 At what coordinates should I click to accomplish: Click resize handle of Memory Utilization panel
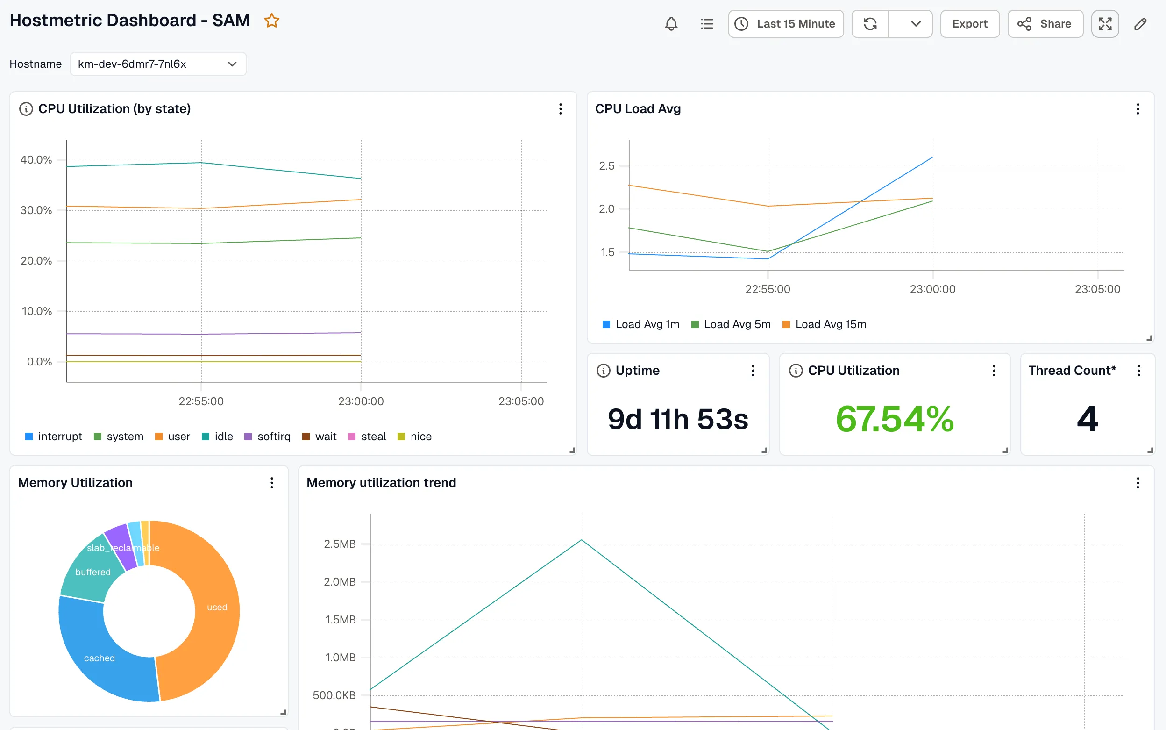coord(283,712)
